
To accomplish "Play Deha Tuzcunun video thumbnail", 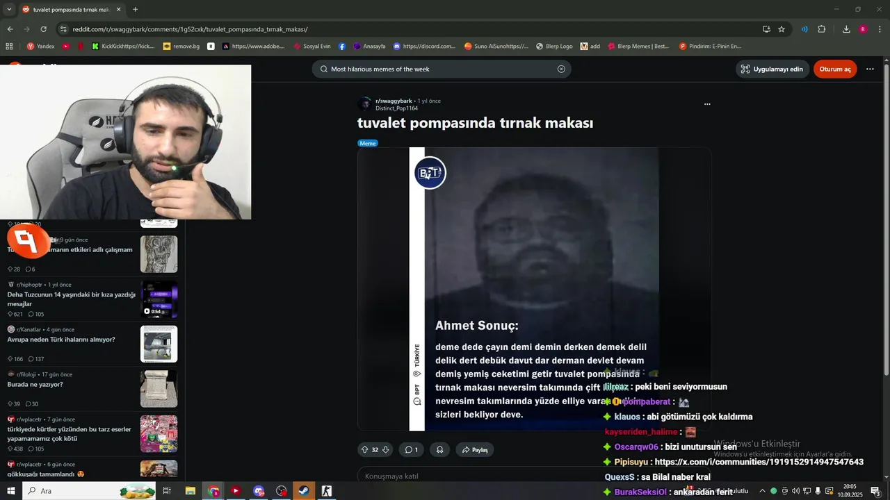I will [159, 299].
